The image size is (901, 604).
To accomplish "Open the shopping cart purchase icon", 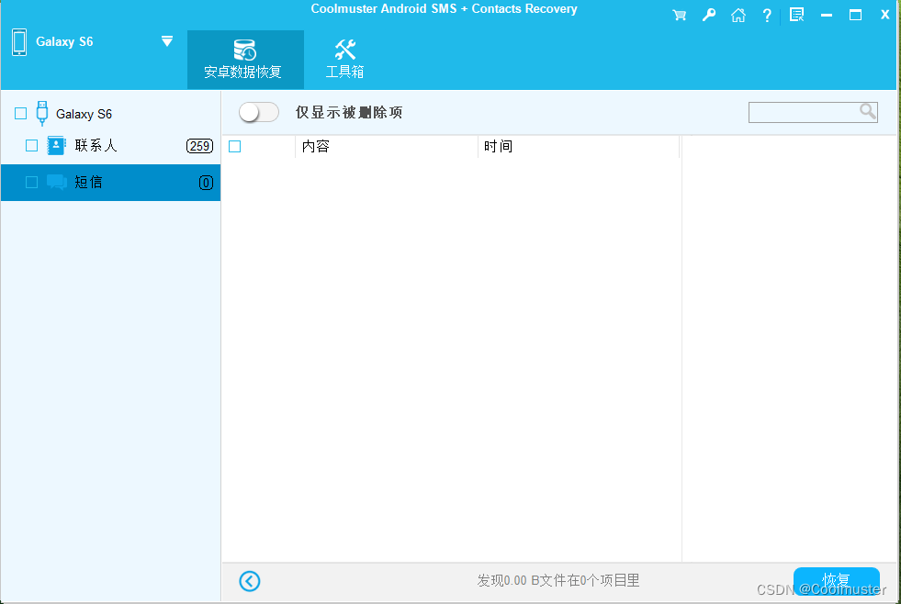I will [x=680, y=15].
